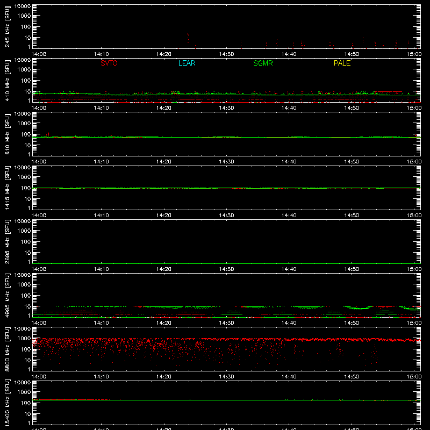Click the red SVTO station label
This screenshot has height=430, width=430.
click(x=109, y=63)
